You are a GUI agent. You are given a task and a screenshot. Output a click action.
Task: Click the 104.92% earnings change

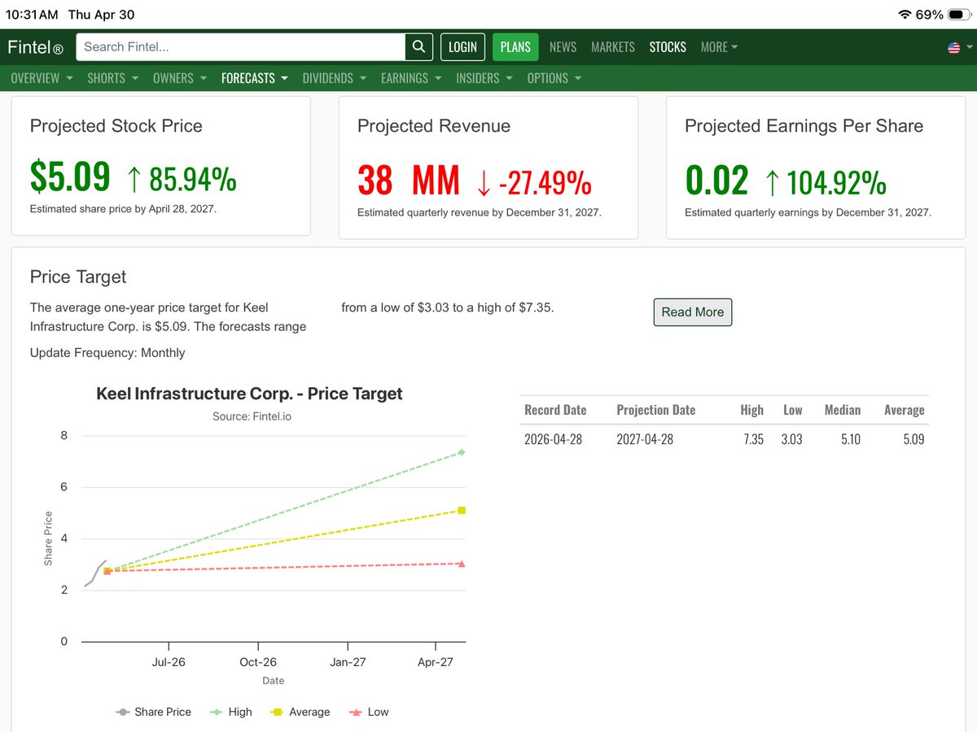tap(826, 182)
